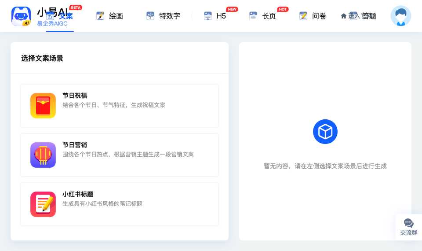
Task: Click the 文案 tab icon
Action: tap(50, 16)
